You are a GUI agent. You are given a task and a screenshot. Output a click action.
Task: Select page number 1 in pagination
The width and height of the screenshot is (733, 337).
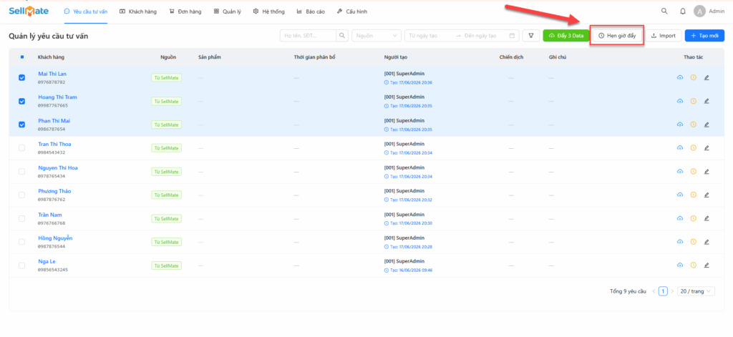click(x=663, y=291)
